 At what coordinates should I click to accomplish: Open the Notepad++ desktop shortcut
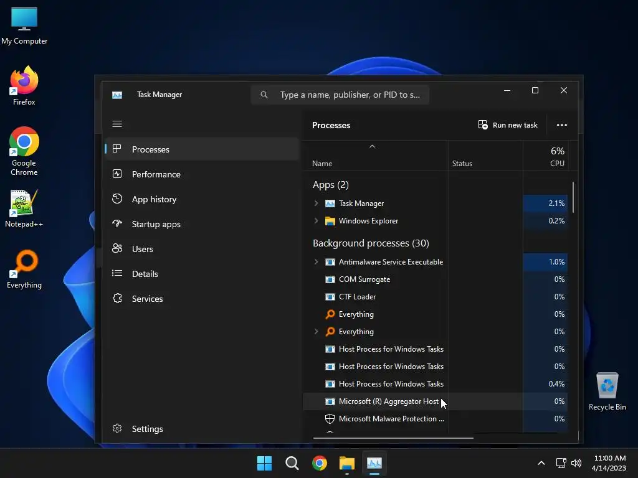[24, 209]
